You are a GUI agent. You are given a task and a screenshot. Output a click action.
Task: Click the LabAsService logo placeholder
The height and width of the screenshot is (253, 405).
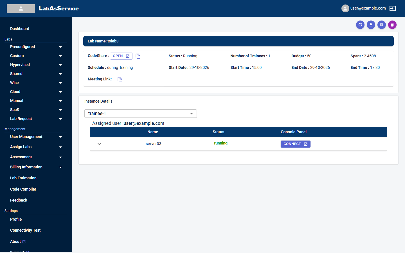click(x=21, y=8)
